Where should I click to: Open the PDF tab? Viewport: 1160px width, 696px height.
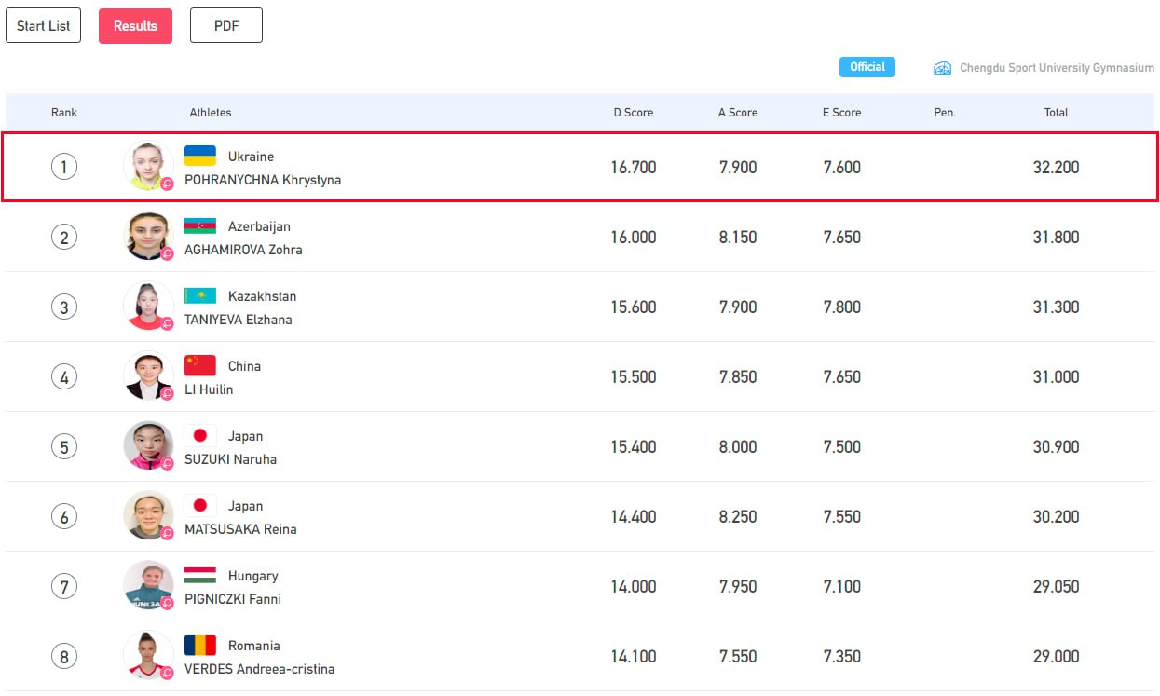coord(226,26)
